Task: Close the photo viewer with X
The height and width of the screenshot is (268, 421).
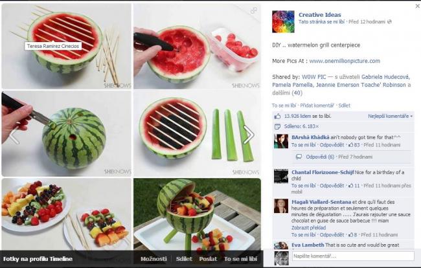Action: pos(418,6)
